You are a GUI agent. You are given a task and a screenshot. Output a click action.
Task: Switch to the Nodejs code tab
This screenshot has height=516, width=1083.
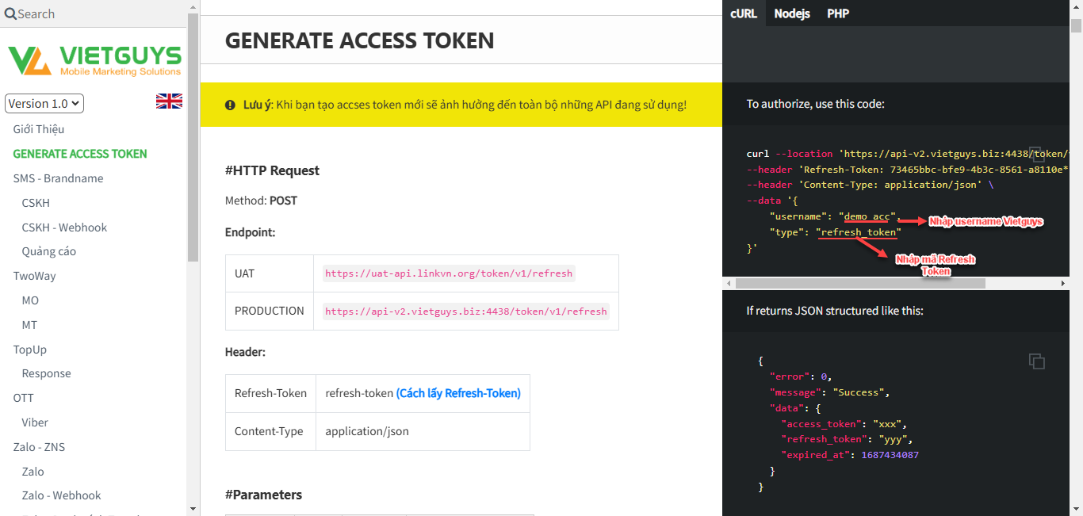791,13
